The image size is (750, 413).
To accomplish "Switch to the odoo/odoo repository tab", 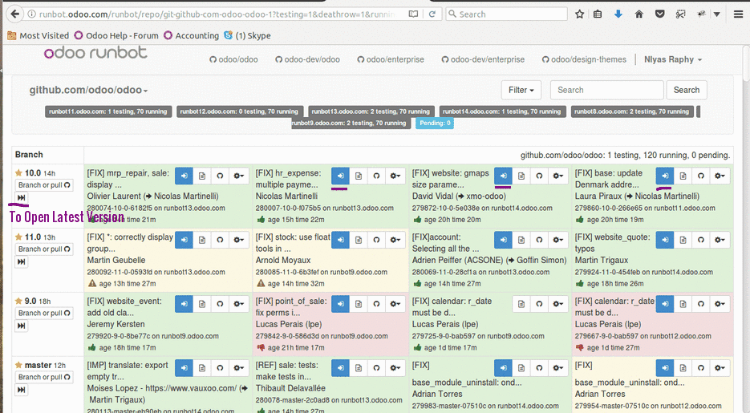I will click(x=233, y=60).
